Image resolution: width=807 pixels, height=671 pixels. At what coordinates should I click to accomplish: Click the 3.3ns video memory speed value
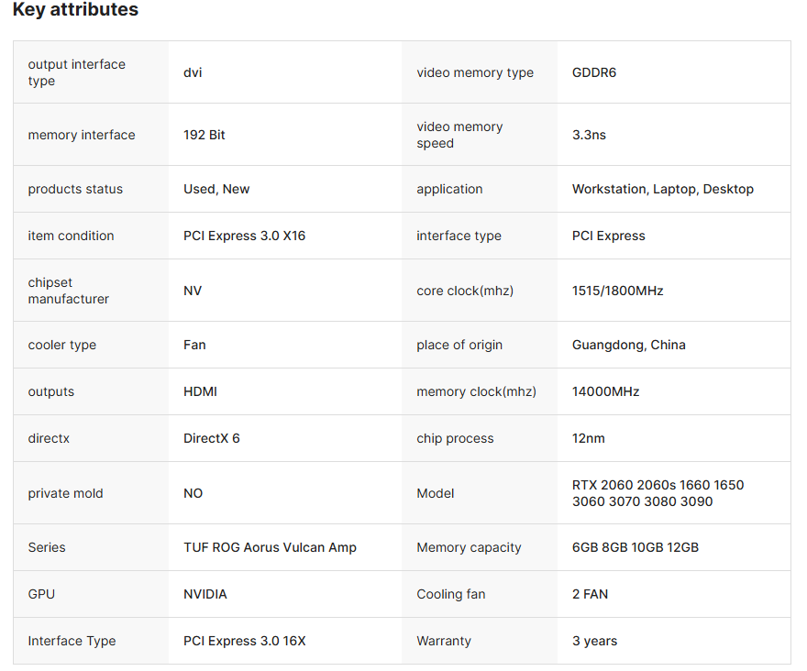coord(589,135)
